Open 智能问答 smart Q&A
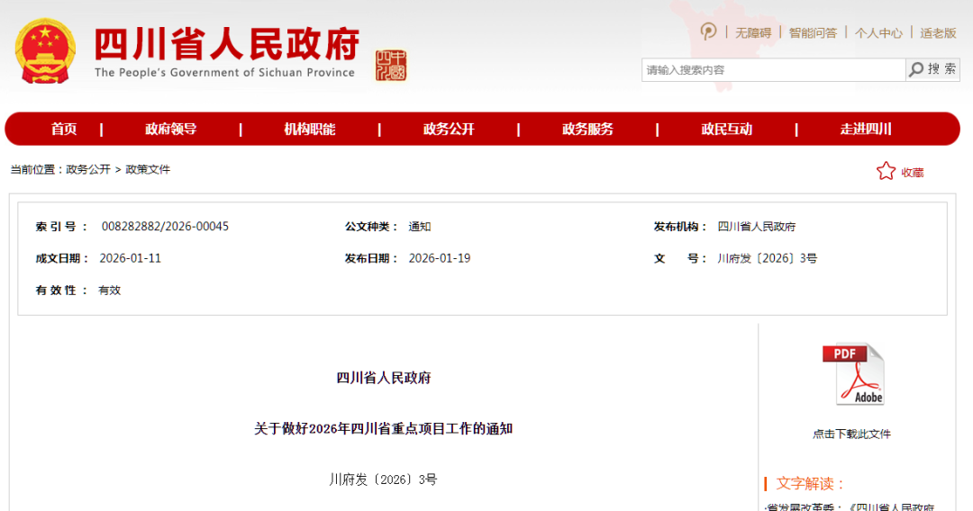973x511 pixels. pos(813,32)
